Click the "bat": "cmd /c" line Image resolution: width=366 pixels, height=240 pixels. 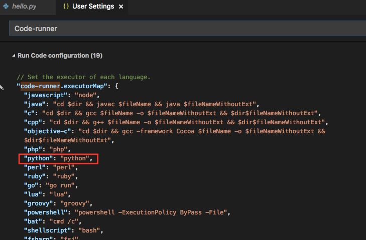tap(53, 221)
